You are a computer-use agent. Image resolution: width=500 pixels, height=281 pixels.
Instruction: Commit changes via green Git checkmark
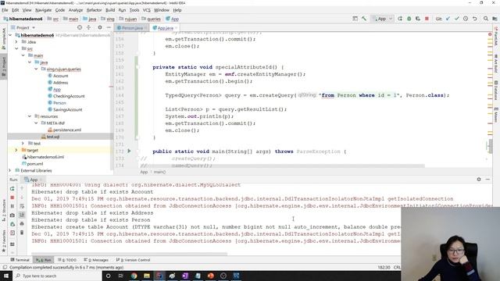[456, 19]
